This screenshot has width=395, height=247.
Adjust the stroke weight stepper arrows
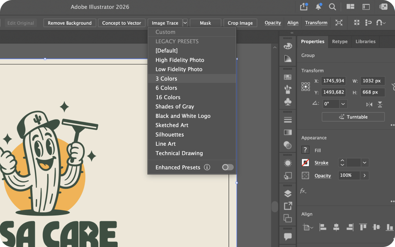tap(342, 163)
